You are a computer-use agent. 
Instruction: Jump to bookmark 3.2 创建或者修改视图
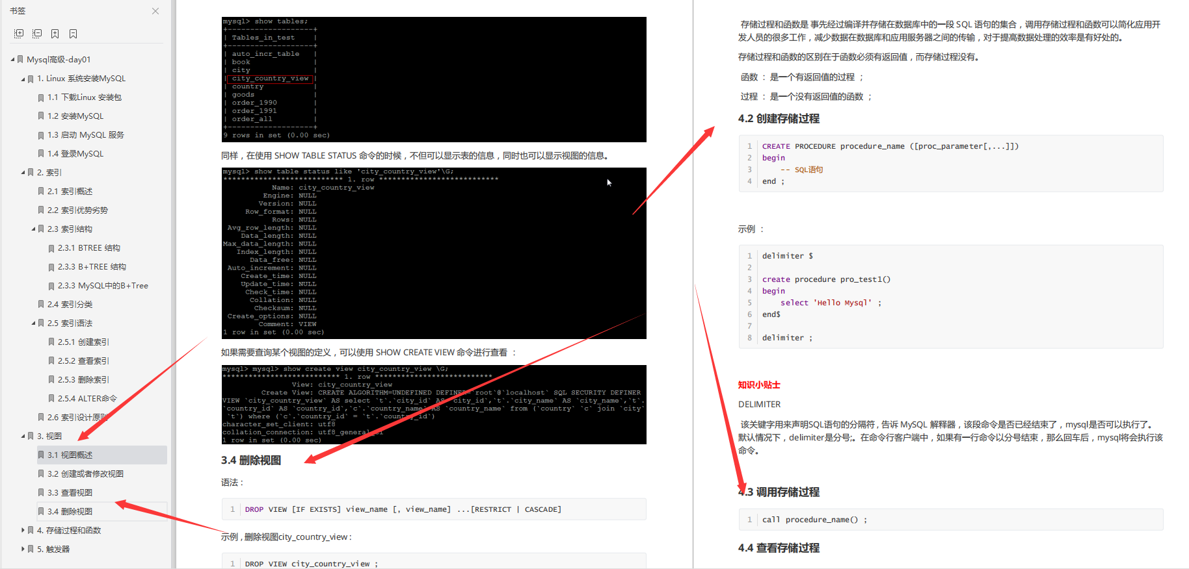(x=85, y=474)
